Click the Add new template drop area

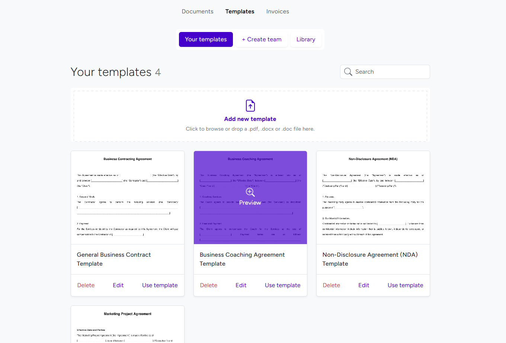coord(250,115)
